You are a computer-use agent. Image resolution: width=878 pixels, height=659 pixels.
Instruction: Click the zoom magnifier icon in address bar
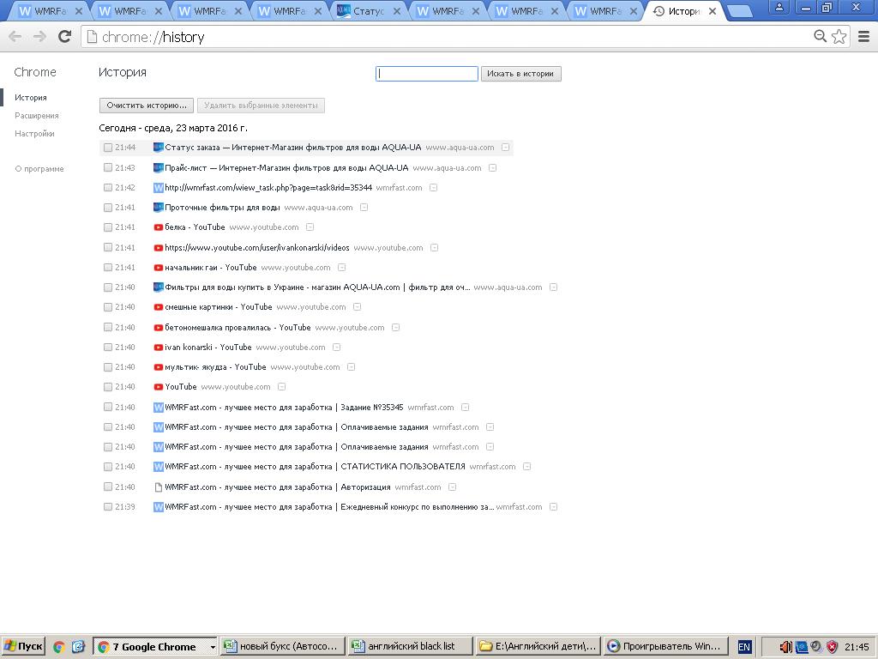point(820,36)
